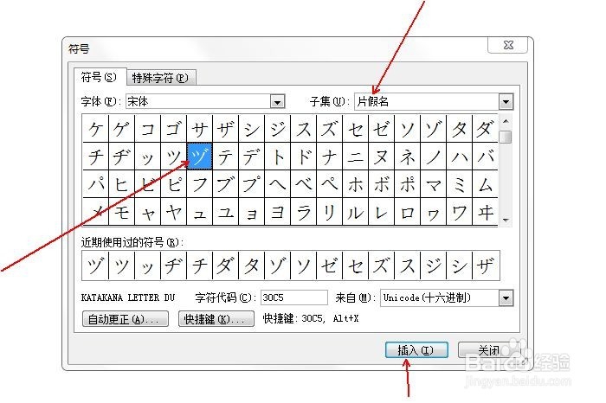Click the 宋体 font name field
This screenshot has width=606, height=403.
198,101
